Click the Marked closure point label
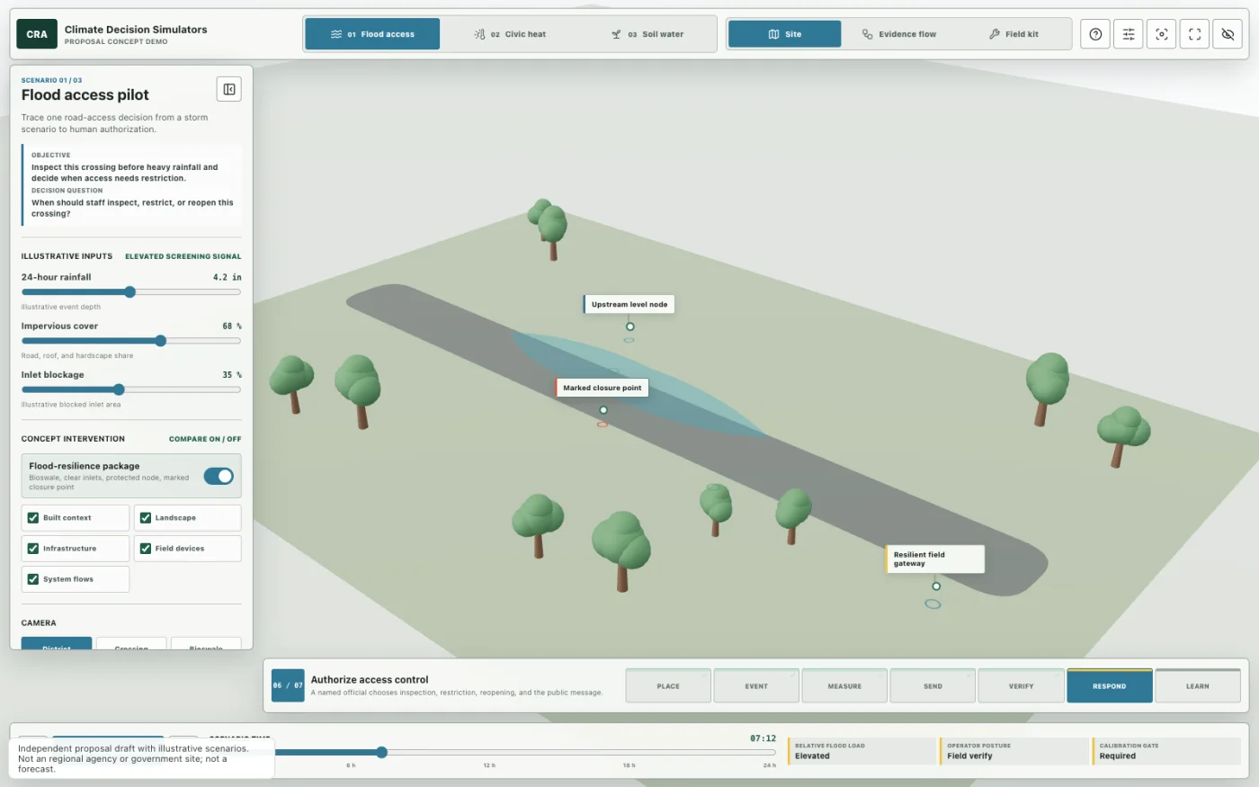 (x=602, y=388)
